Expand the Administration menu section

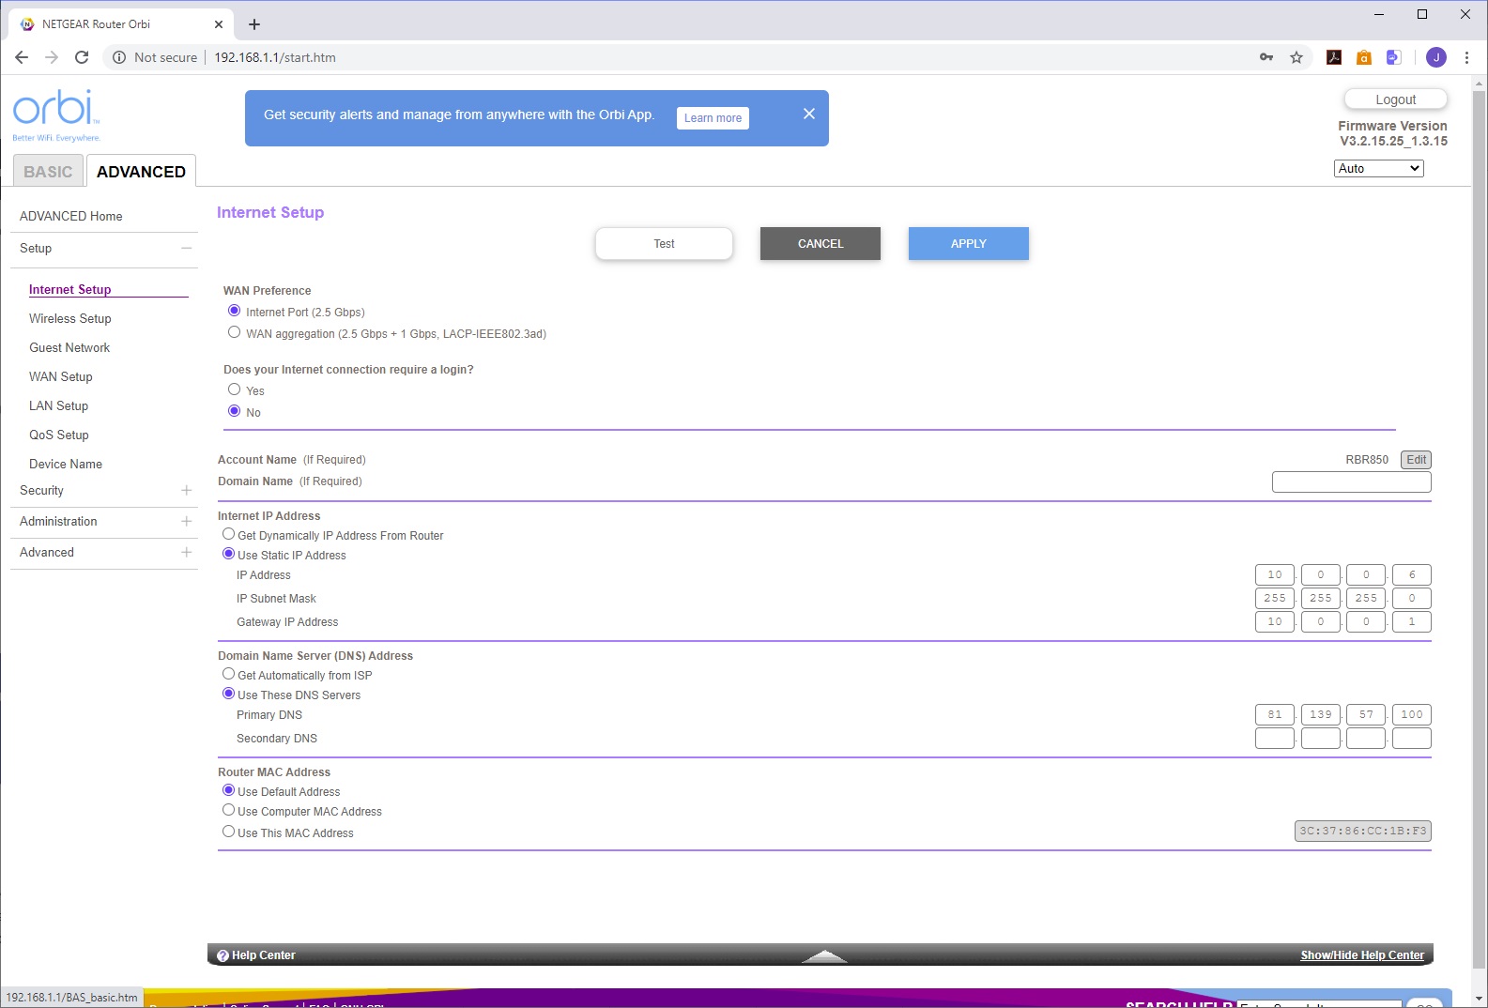coord(187,521)
